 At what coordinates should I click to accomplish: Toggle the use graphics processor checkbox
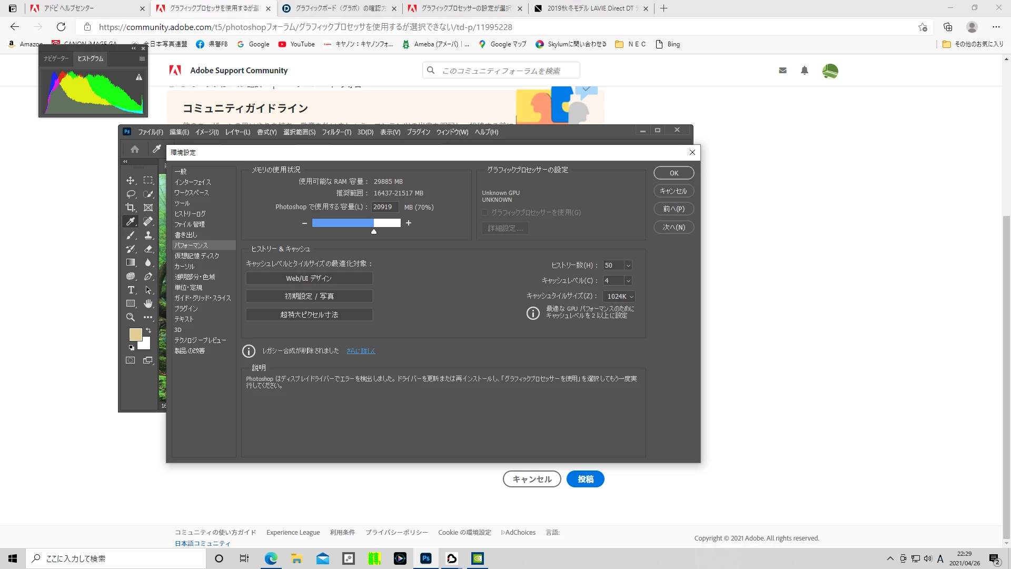tap(485, 212)
